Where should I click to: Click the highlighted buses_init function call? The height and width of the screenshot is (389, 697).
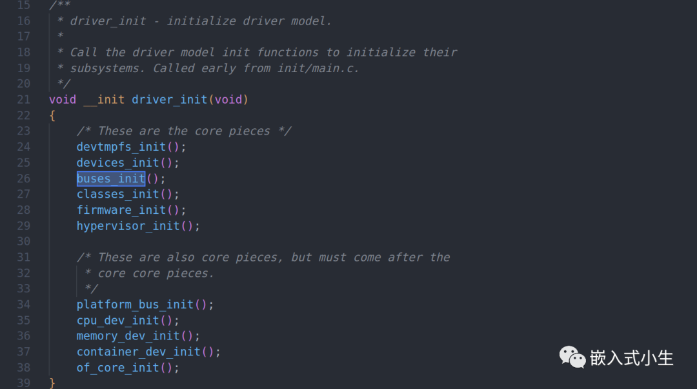pos(111,178)
